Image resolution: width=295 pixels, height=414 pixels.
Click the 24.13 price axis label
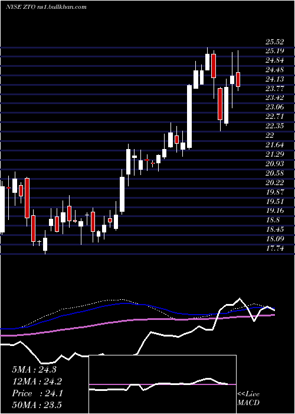coord(275,79)
